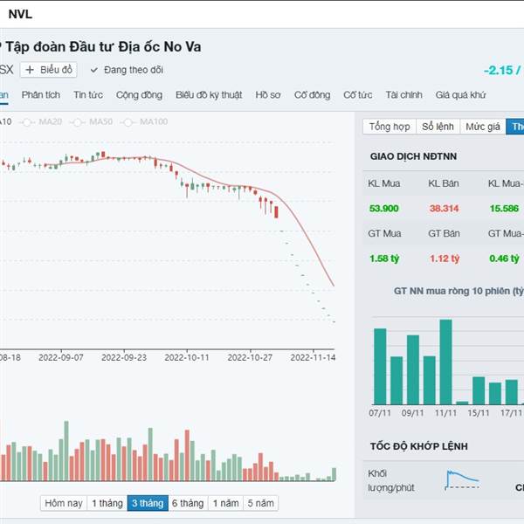524x524 pixels.
Task: Click net volume value 15.586
Action: (504, 209)
